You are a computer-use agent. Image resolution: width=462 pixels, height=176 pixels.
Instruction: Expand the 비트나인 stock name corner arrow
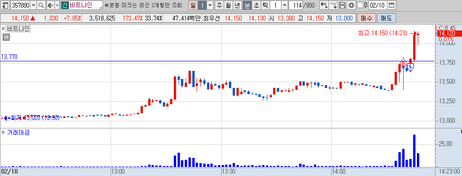pyautogui.click(x=101, y=7)
